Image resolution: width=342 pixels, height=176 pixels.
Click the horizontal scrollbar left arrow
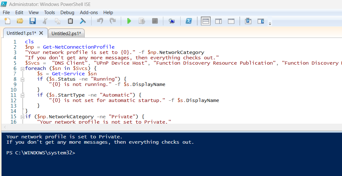tap(5, 127)
